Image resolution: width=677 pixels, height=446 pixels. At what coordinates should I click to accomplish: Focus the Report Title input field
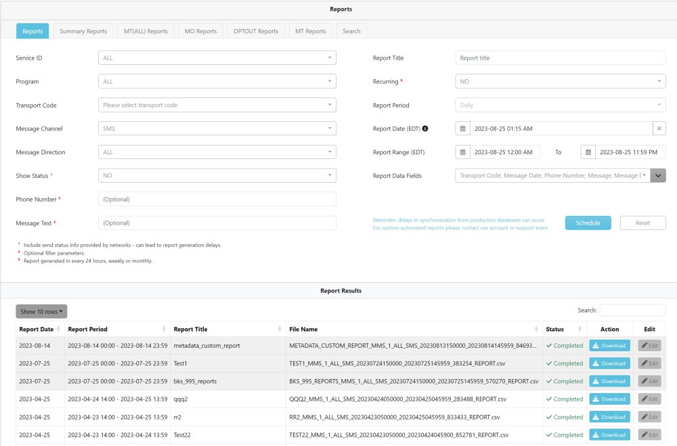tap(560, 58)
